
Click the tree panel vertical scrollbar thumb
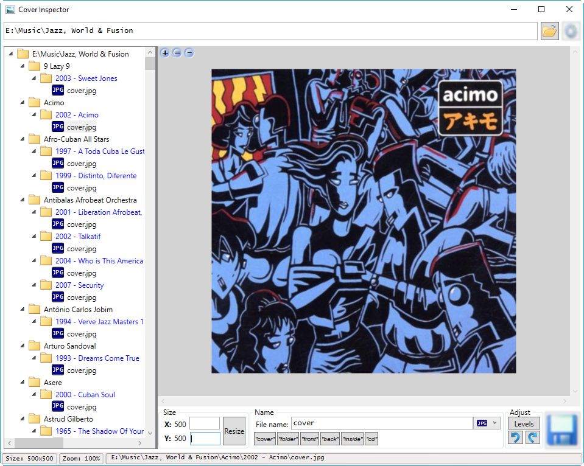pos(150,64)
